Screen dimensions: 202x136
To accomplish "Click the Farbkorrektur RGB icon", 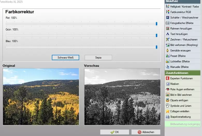I will coord(168,12).
